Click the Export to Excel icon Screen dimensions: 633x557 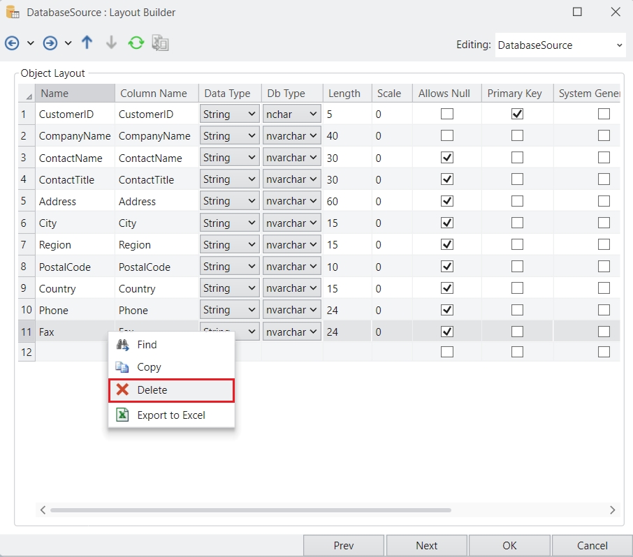click(122, 415)
